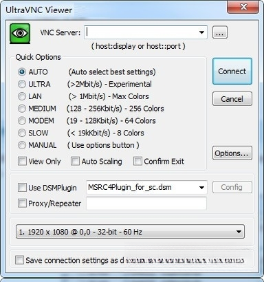The width and height of the screenshot is (264, 282).
Task: Close the UltraVNC Viewer window
Action: click(x=243, y=7)
